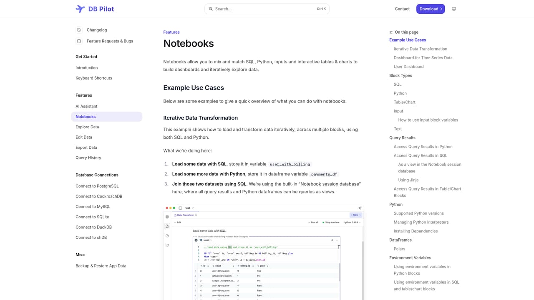Focus the Search field in the header

267,9
